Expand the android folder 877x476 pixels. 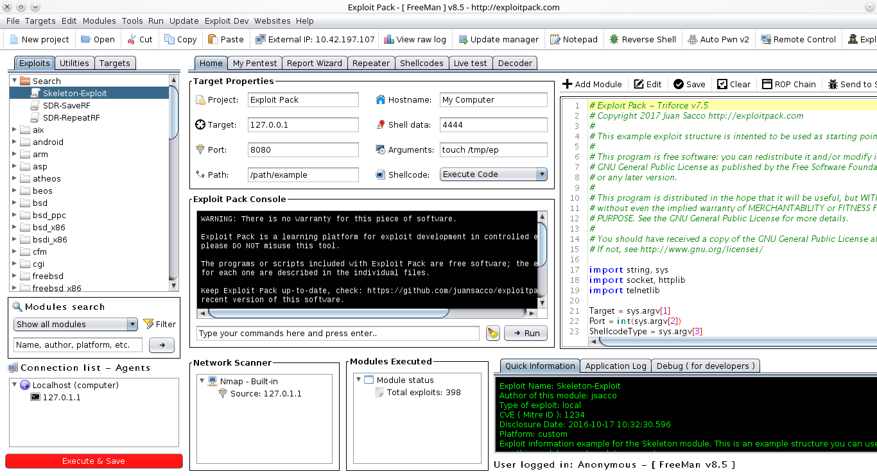pyautogui.click(x=14, y=142)
